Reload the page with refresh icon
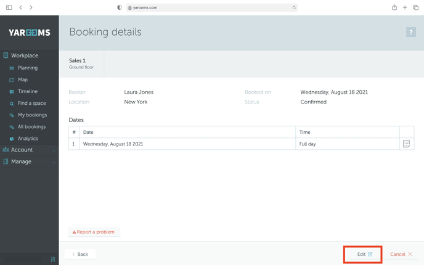Image resolution: width=424 pixels, height=265 pixels. coord(294,7)
